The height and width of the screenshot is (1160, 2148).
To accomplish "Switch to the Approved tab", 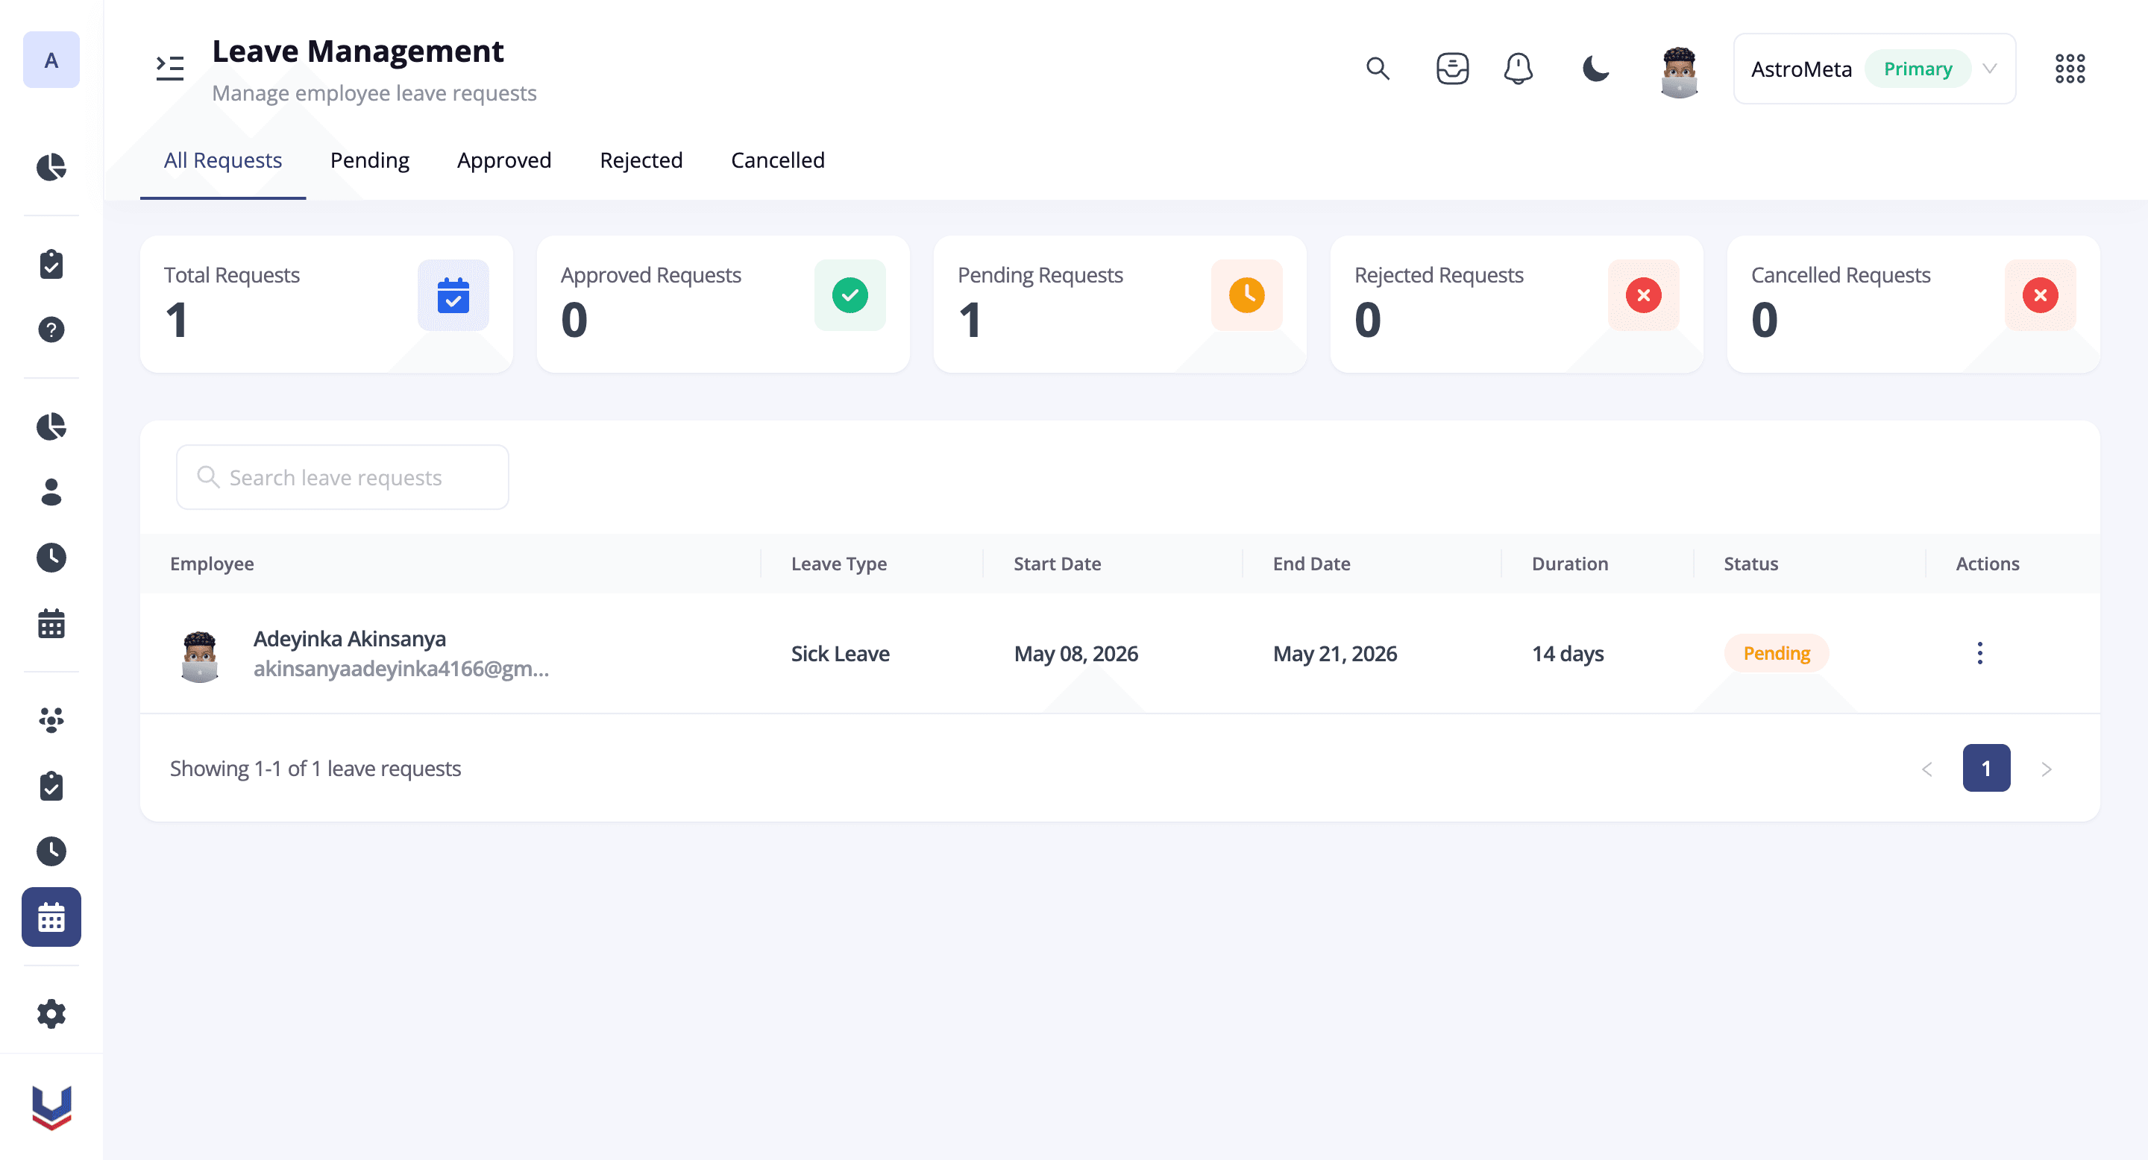I will pyautogui.click(x=503, y=160).
